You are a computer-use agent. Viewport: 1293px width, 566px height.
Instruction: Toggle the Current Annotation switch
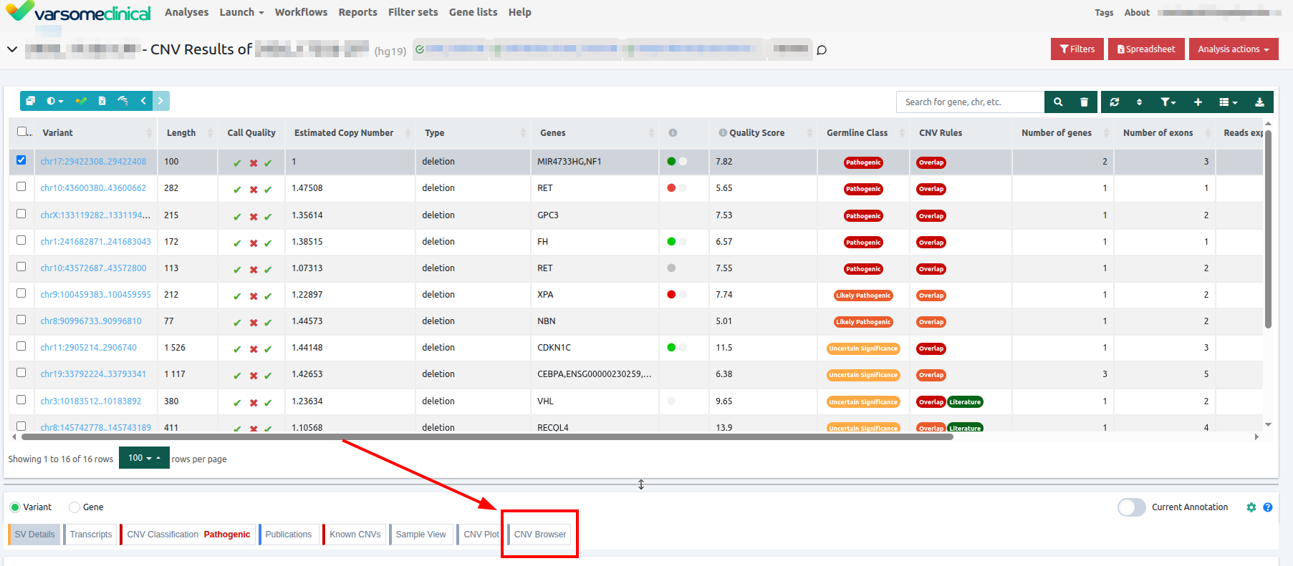1131,507
